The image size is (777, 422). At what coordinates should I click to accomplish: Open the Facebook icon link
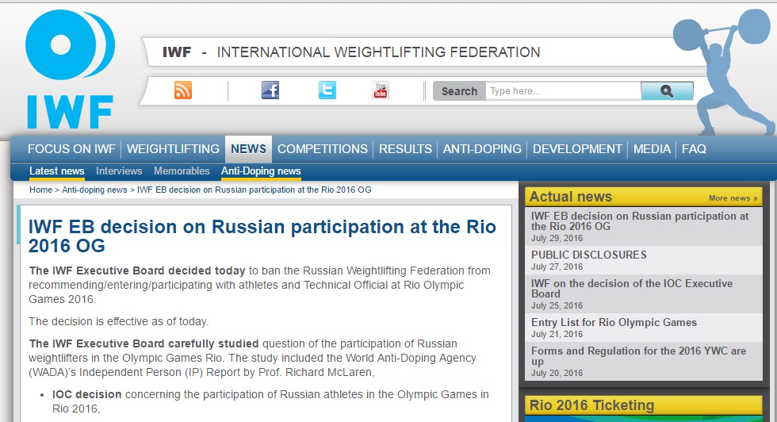[270, 90]
